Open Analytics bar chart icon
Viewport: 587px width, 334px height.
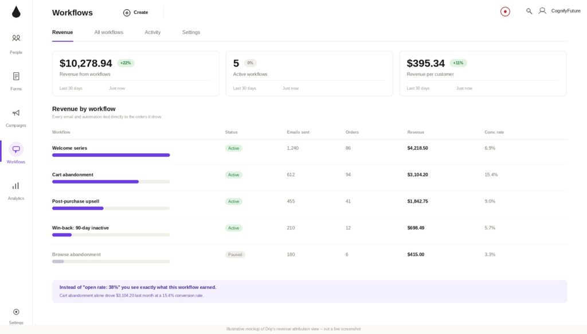(x=16, y=186)
